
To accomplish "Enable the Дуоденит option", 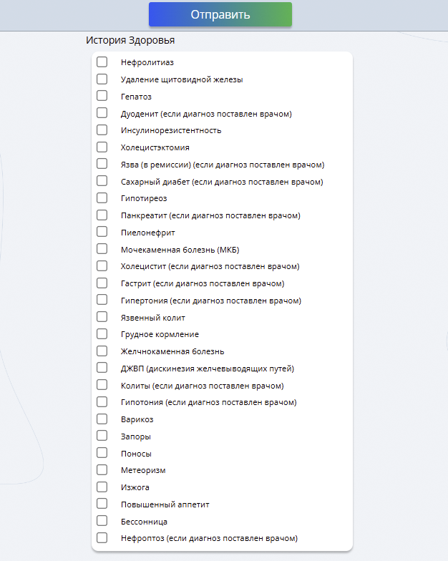I will 102,113.
